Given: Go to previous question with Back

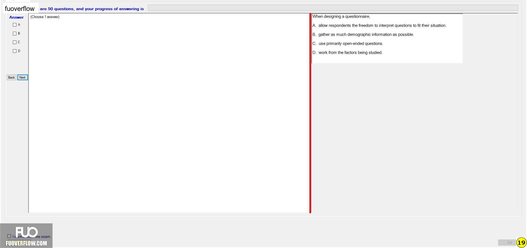Looking at the screenshot, I should pyautogui.click(x=11, y=77).
